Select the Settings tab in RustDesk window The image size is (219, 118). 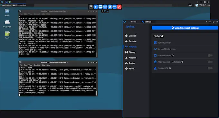(147, 22)
